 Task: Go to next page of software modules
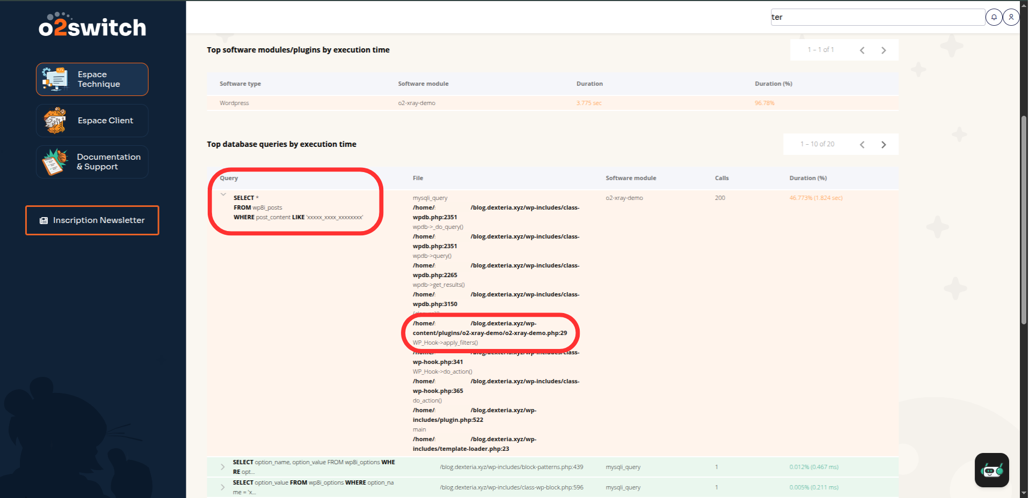point(884,50)
